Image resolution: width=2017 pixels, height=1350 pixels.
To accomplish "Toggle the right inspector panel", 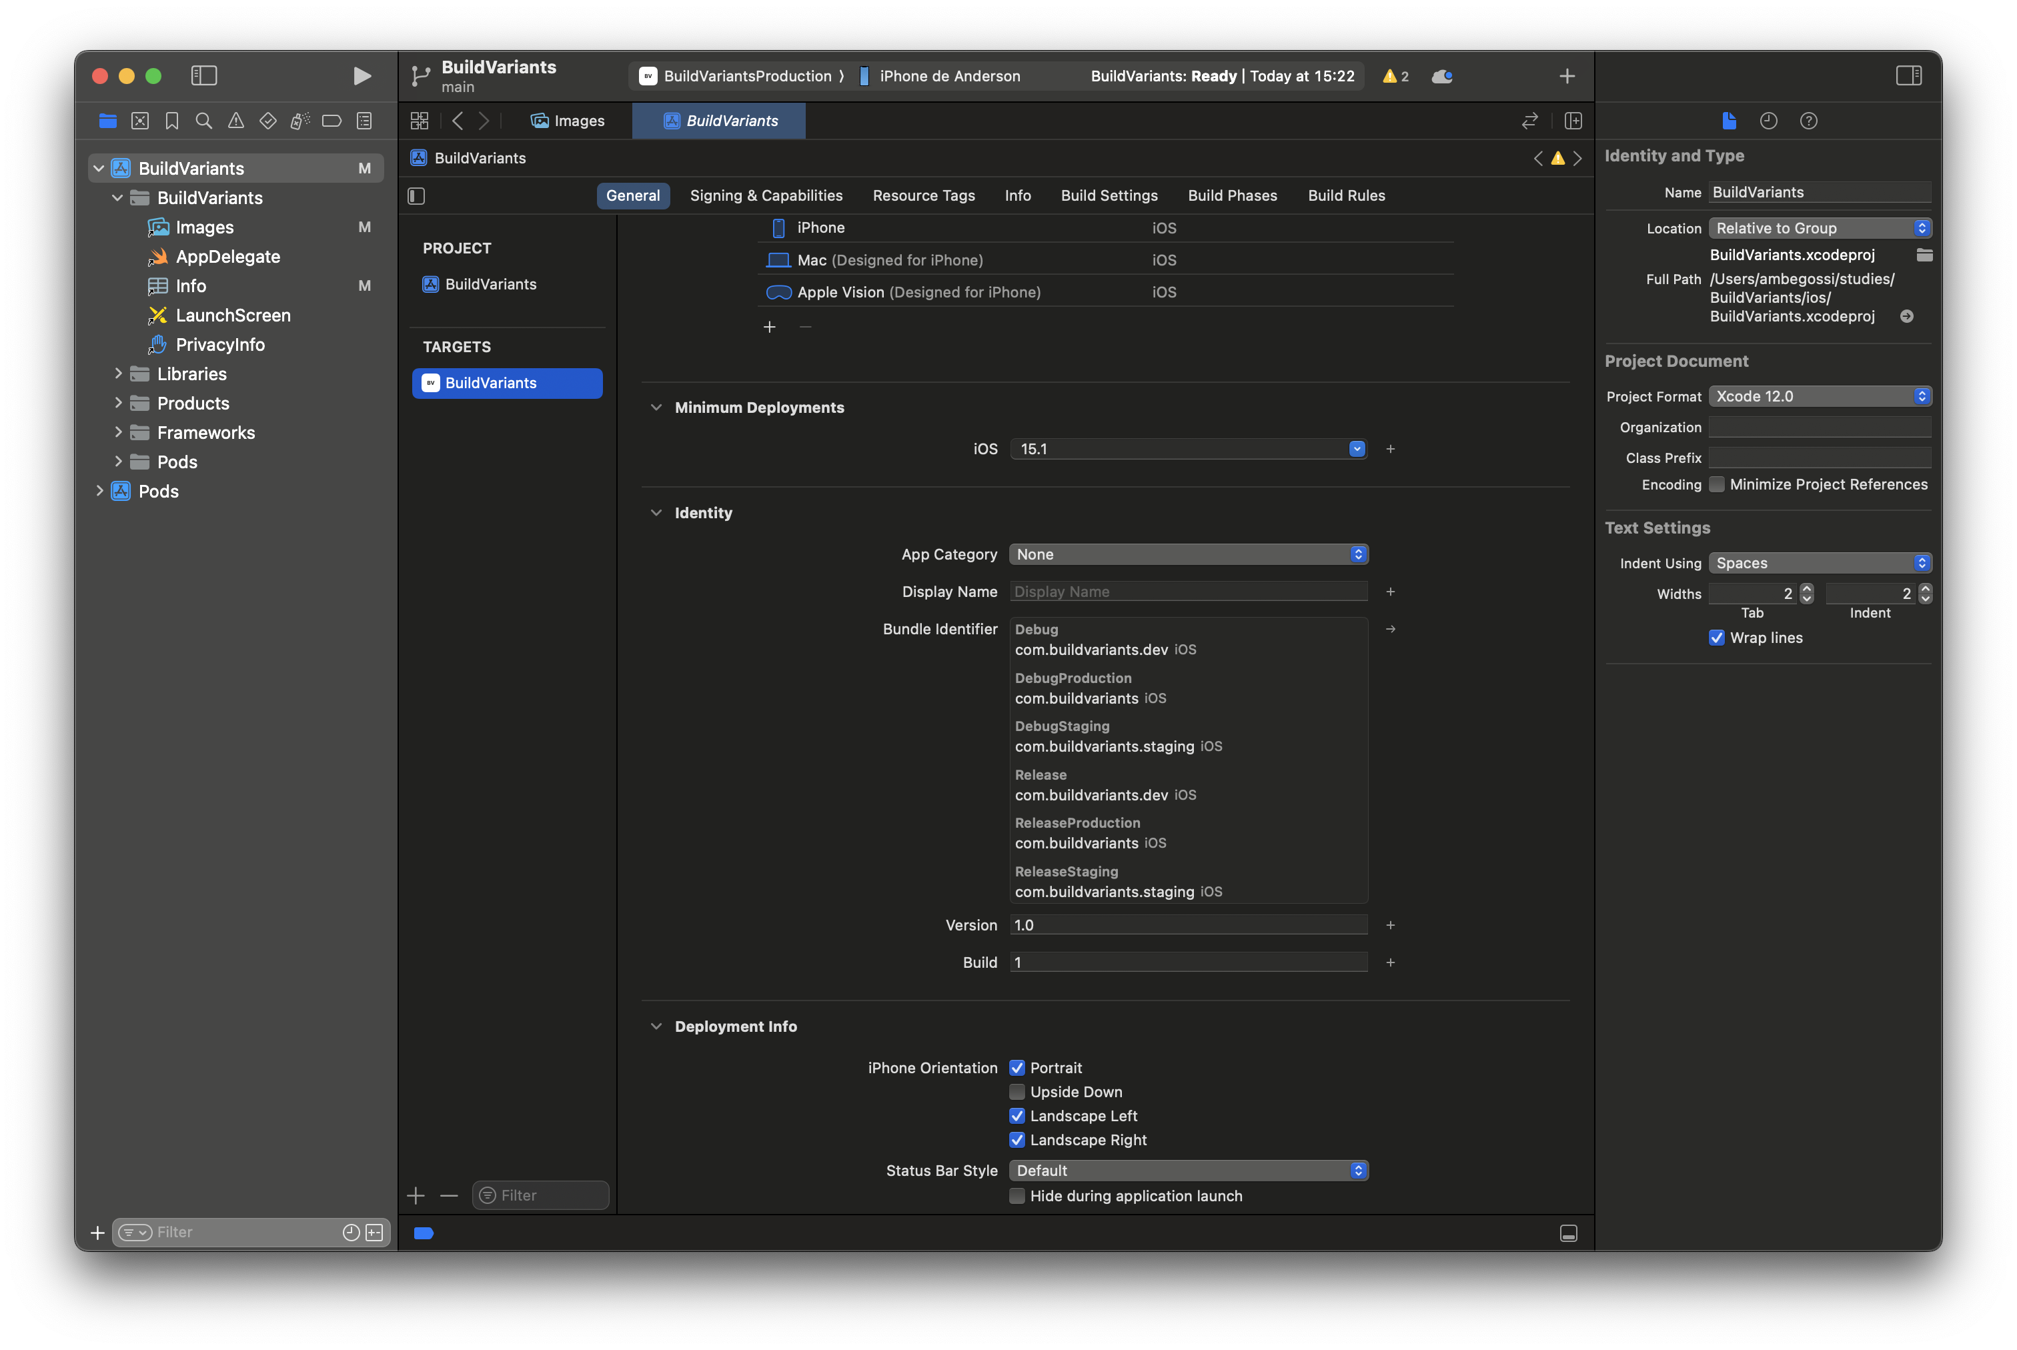I will [1908, 76].
